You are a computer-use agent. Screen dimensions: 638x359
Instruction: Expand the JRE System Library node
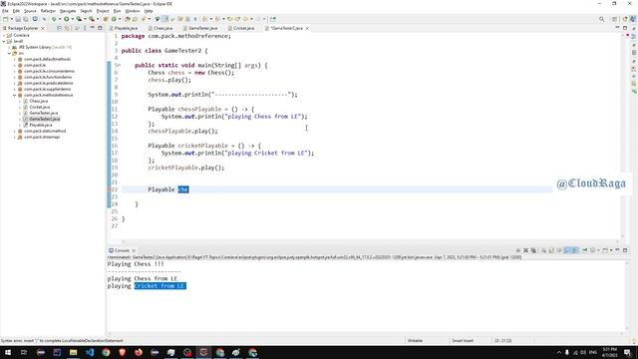point(9,47)
